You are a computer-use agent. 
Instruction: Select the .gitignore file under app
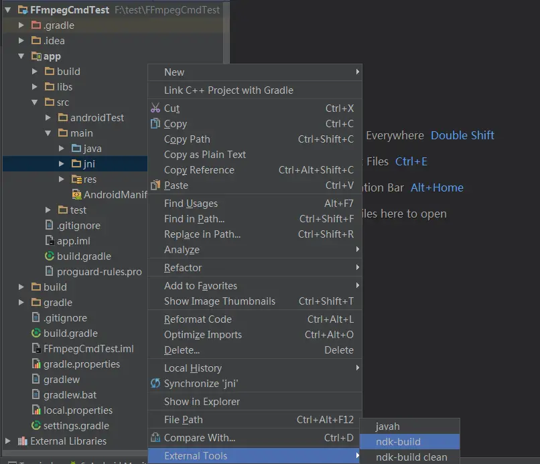coord(78,226)
